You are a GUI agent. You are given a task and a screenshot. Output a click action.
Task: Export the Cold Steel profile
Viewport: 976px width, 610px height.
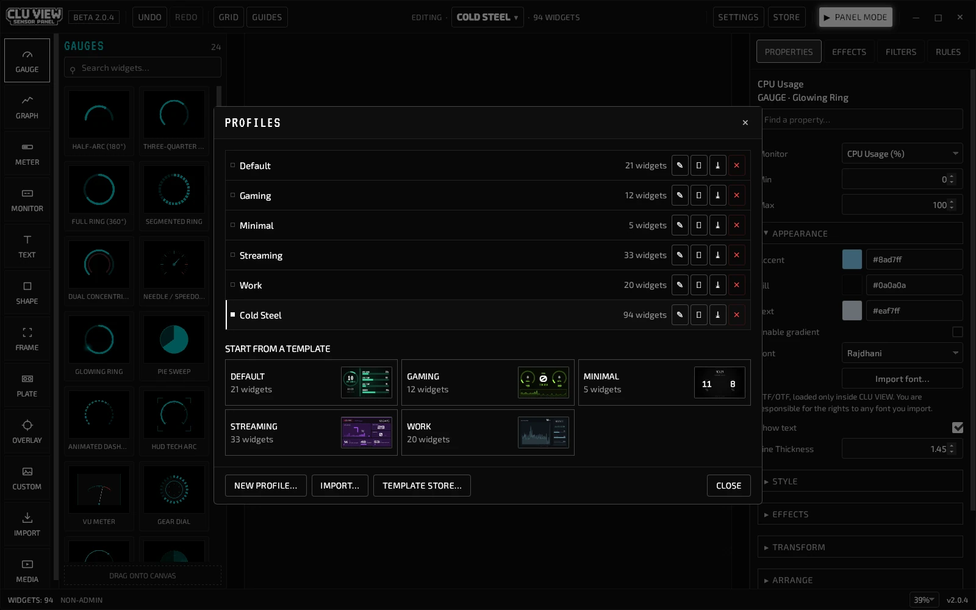point(717,315)
